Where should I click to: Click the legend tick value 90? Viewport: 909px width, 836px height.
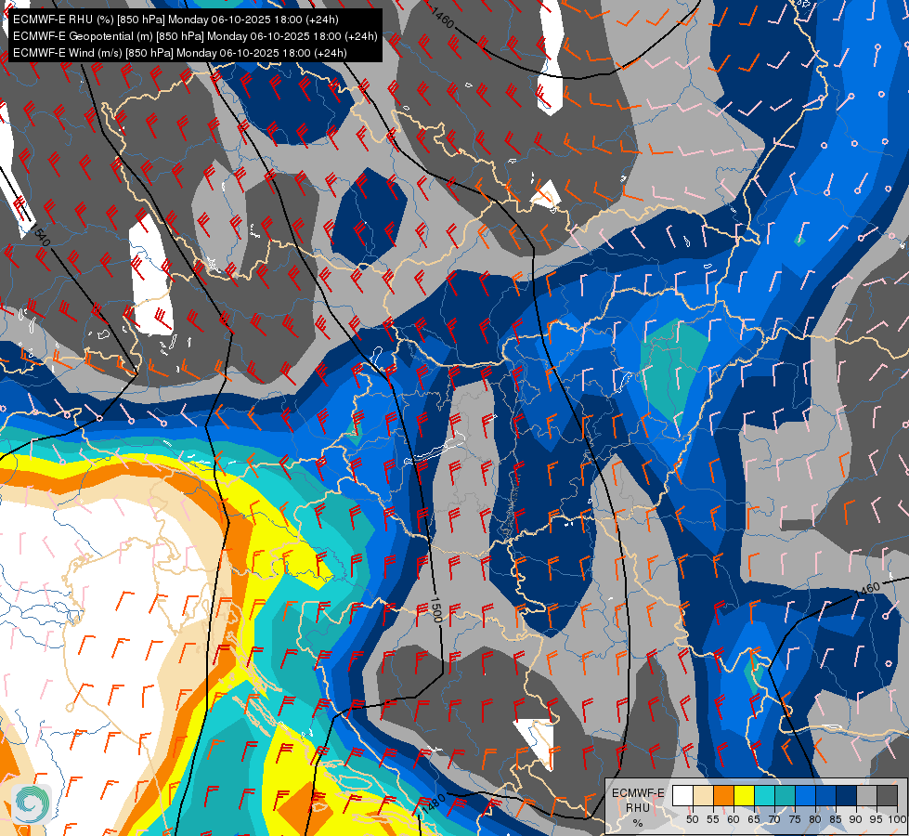(856, 819)
